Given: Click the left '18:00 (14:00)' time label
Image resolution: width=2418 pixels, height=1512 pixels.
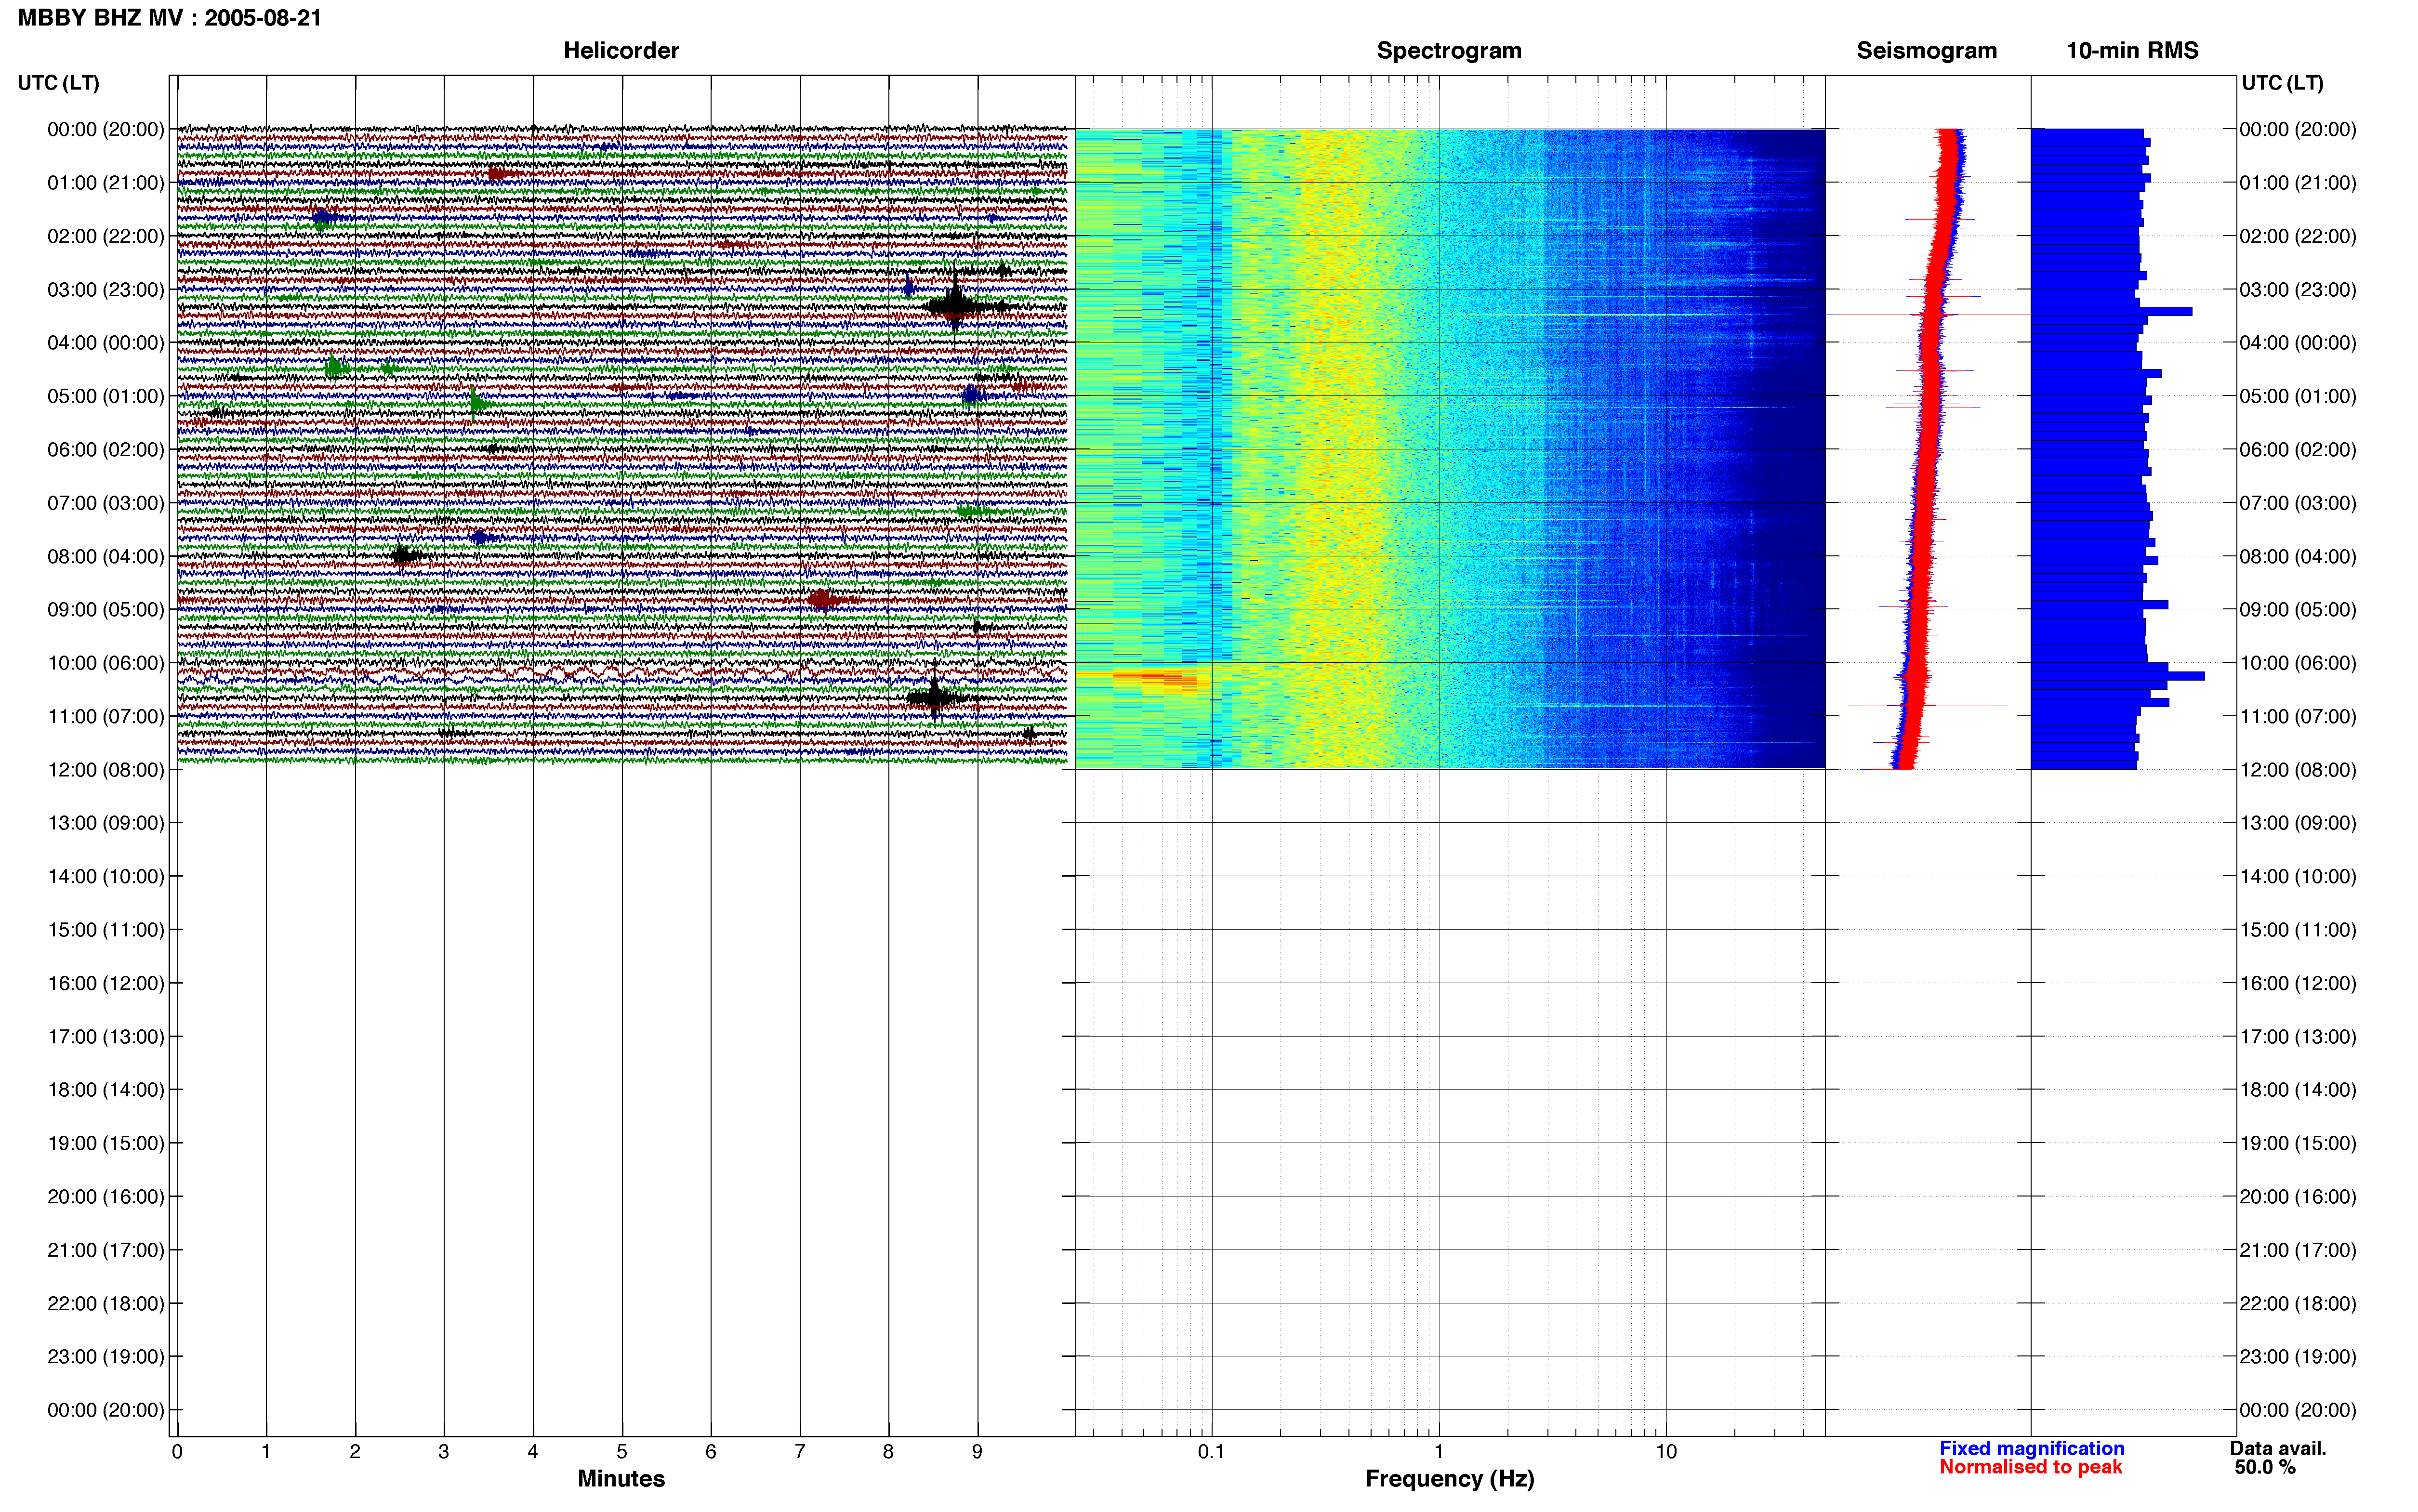Looking at the screenshot, I should click(x=106, y=1090).
